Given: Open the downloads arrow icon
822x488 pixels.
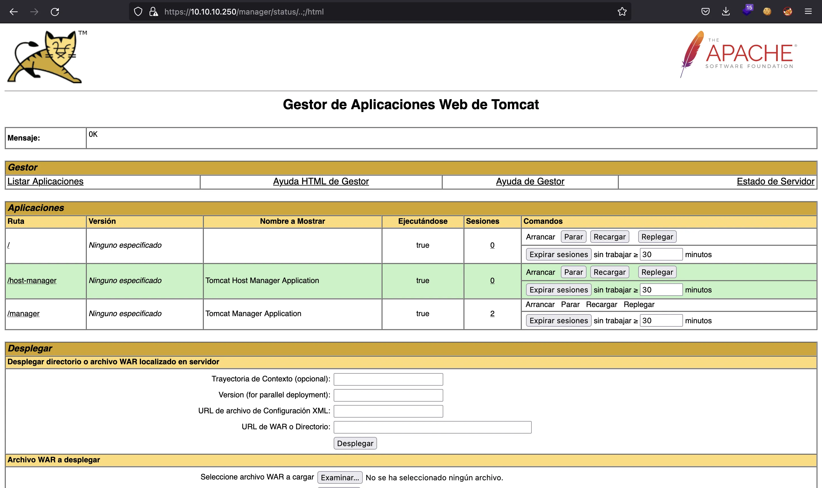Looking at the screenshot, I should (726, 11).
